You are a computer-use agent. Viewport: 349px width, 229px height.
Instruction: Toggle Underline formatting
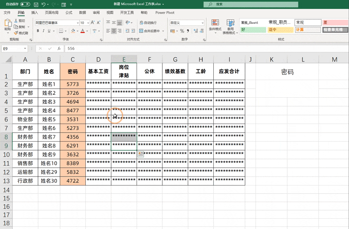coord(49,31)
